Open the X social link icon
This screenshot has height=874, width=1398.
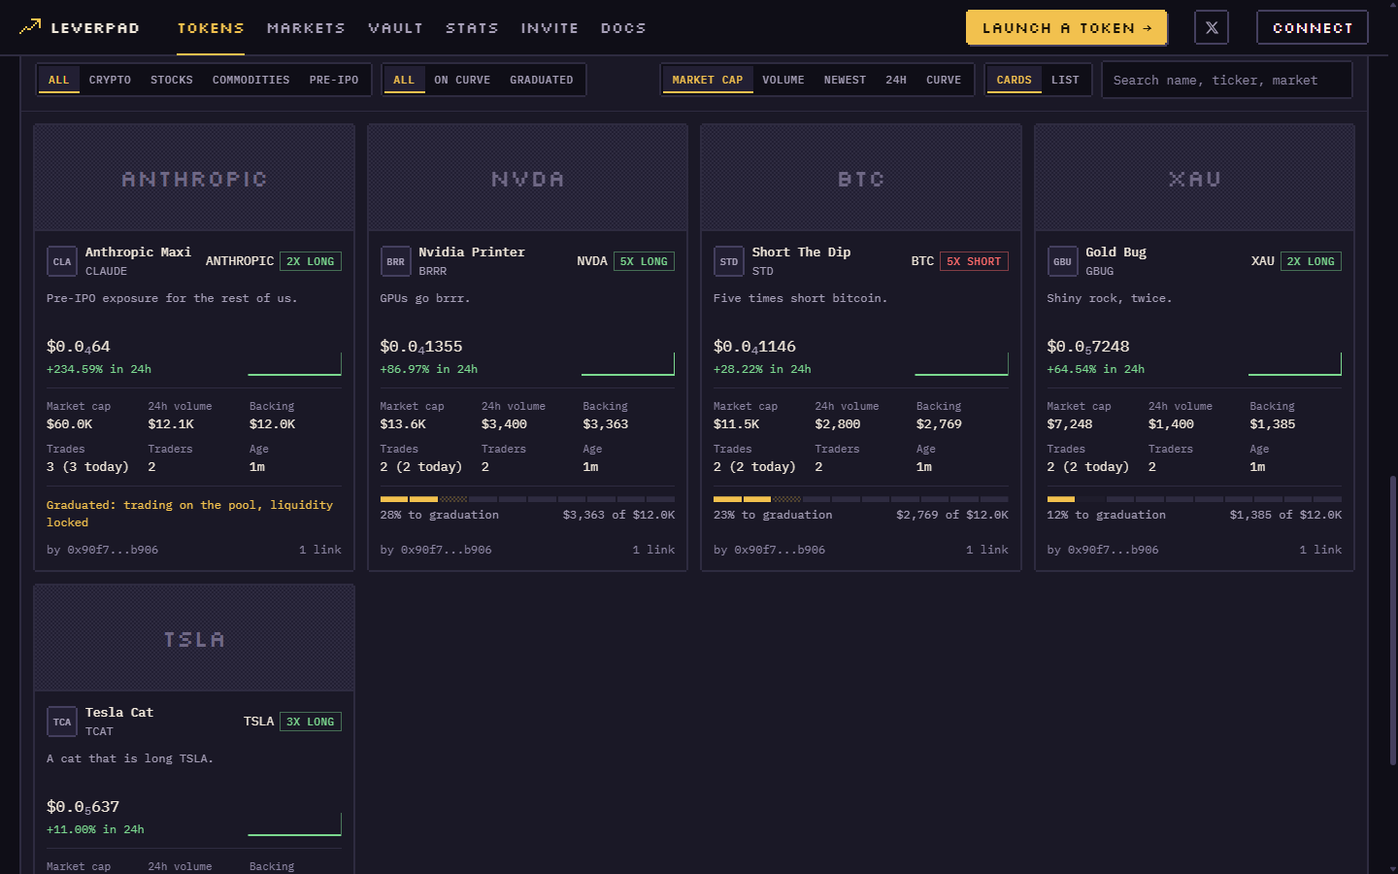point(1212,27)
